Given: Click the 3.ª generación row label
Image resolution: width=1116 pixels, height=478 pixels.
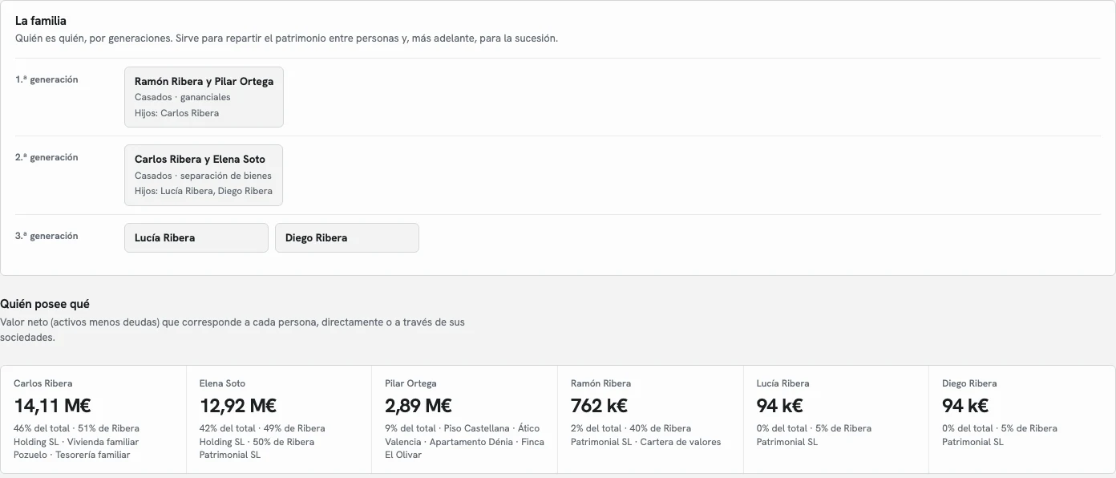Looking at the screenshot, I should pyautogui.click(x=46, y=236).
